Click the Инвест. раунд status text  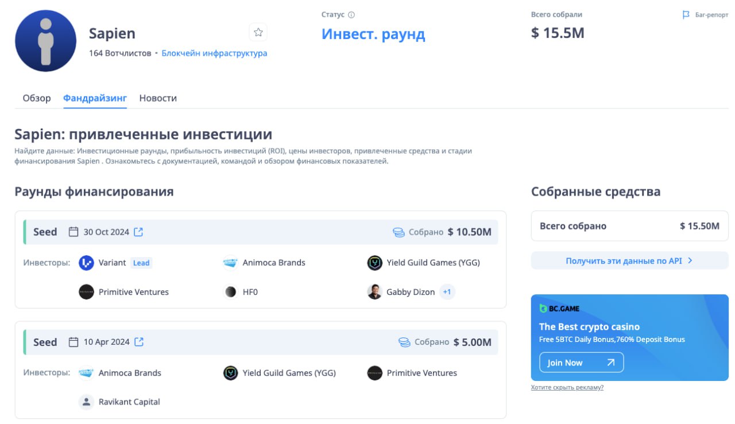point(373,34)
